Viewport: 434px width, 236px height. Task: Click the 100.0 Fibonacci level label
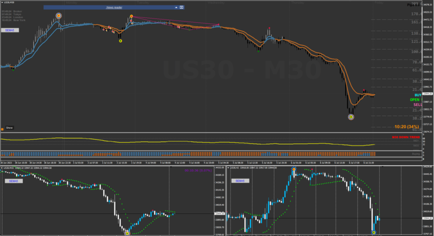(x=416, y=52)
